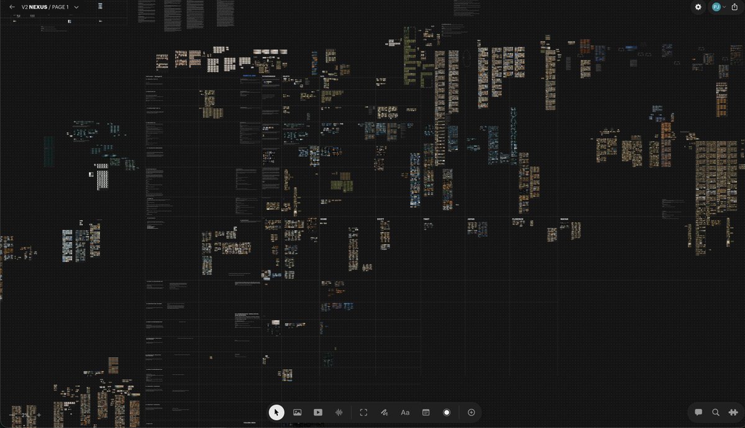Insert a video with the play icon

click(318, 412)
